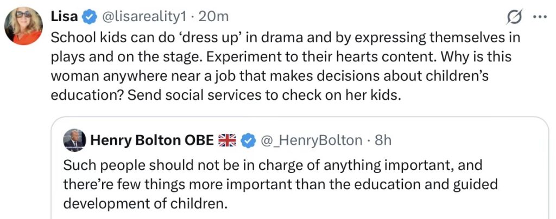Open Lisa's profile picture avatar
556x219 pixels.
pos(23,27)
